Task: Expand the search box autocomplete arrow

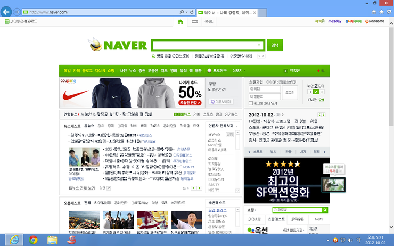Action: tap(259, 45)
